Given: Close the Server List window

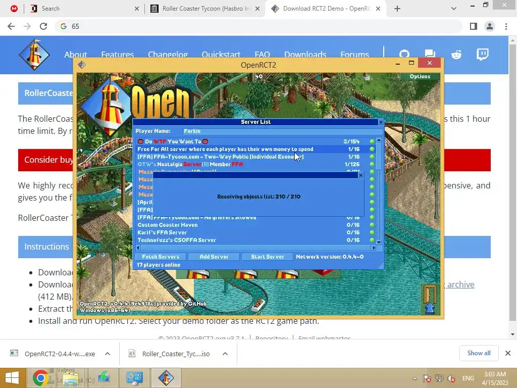Looking at the screenshot, I should (381, 122).
